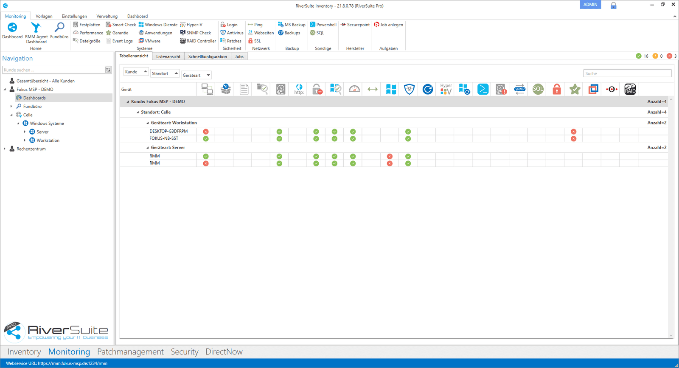Open the Listenansicht tab
679x368 pixels.
click(168, 56)
